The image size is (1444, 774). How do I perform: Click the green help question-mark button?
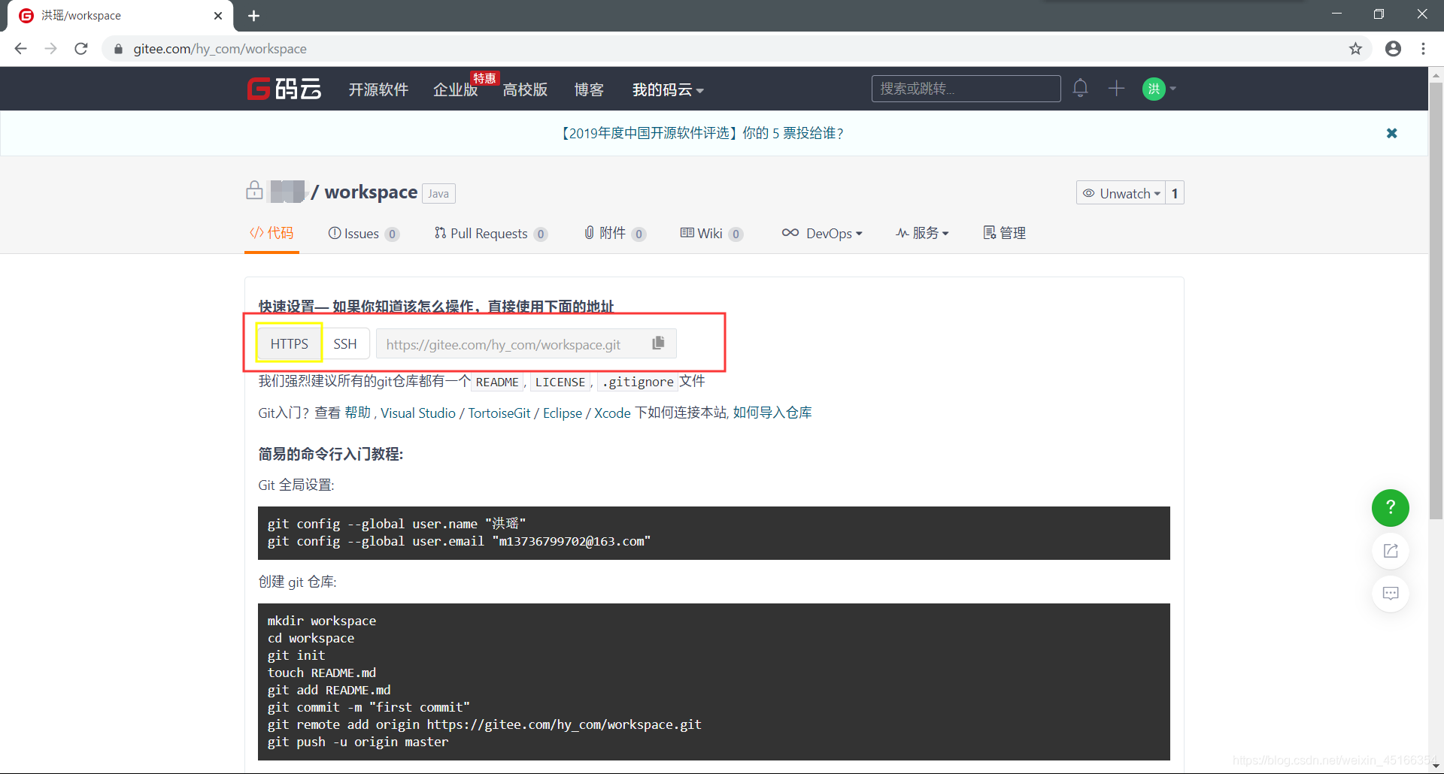pyautogui.click(x=1390, y=508)
